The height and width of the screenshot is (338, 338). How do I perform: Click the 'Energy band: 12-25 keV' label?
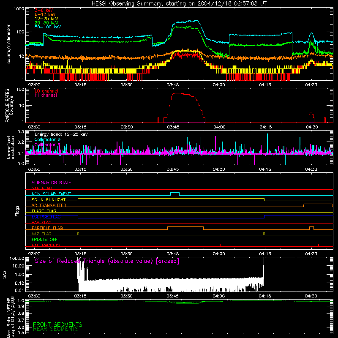61,134
